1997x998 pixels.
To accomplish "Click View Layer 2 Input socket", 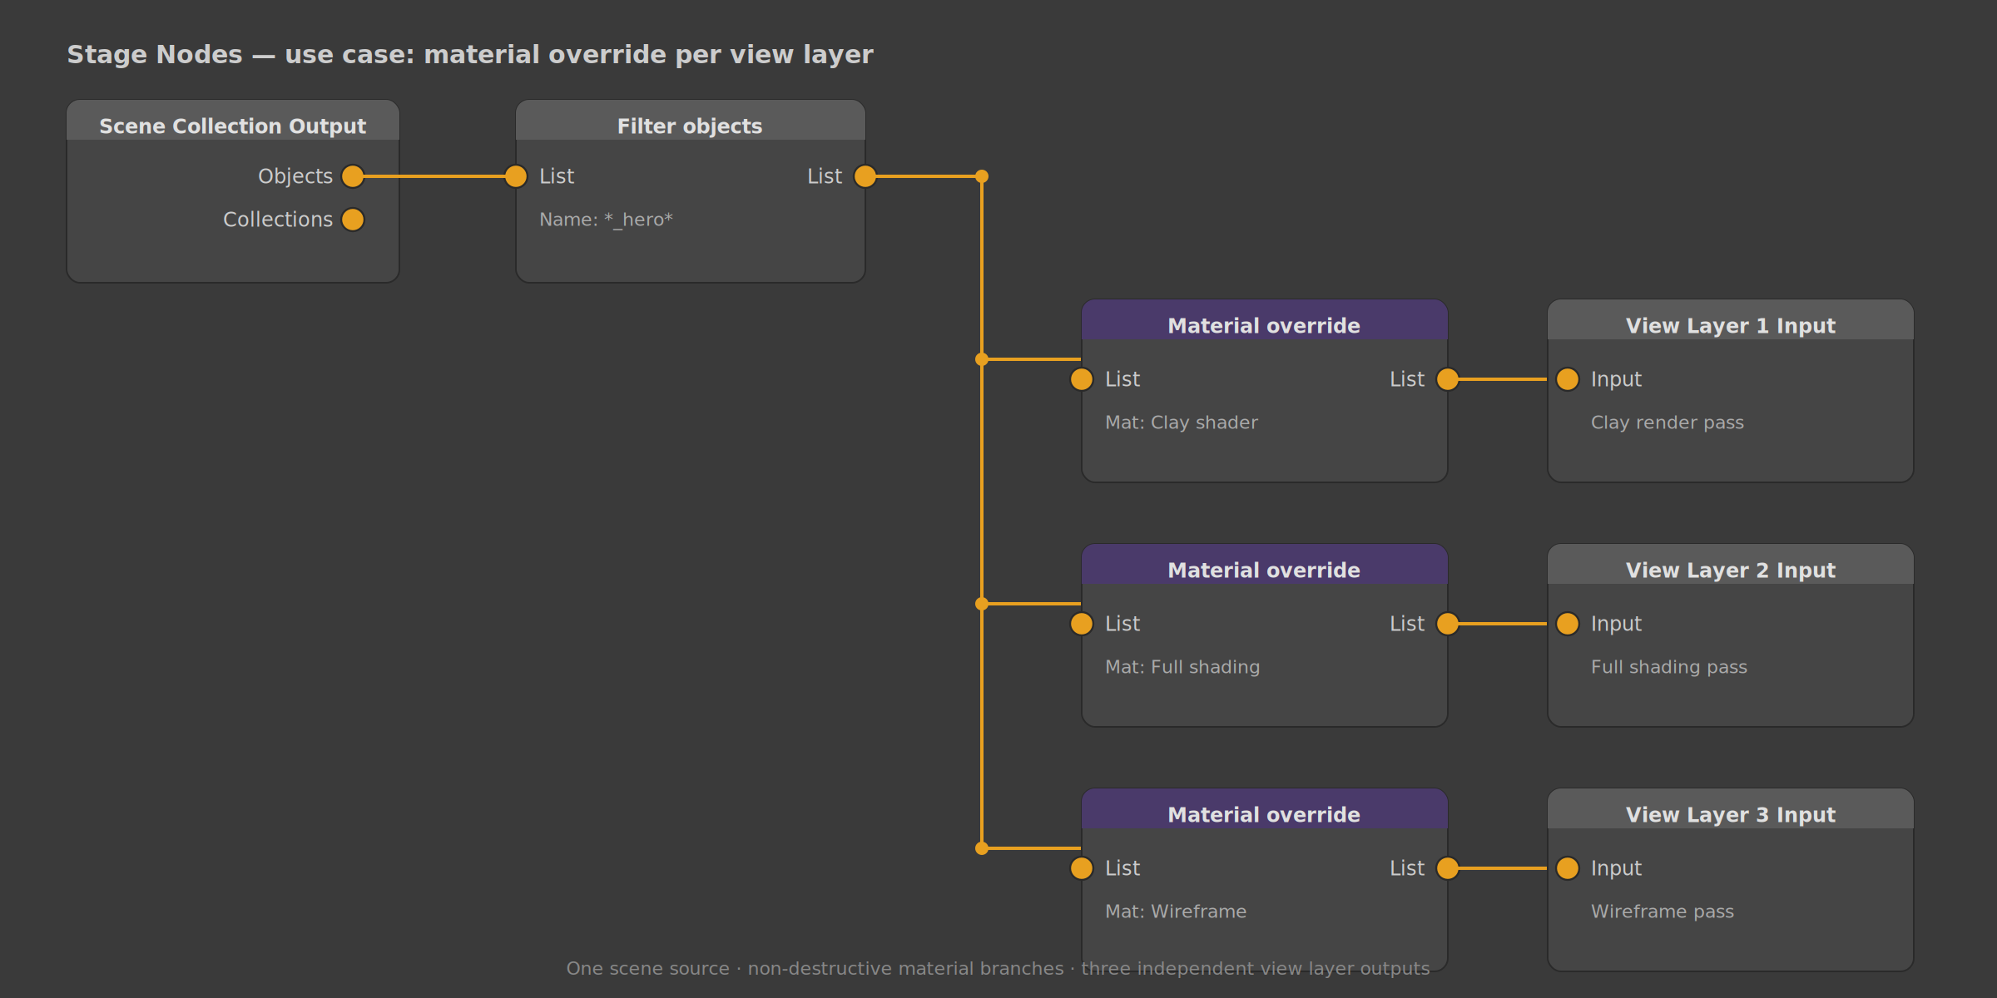I will (x=1568, y=624).
